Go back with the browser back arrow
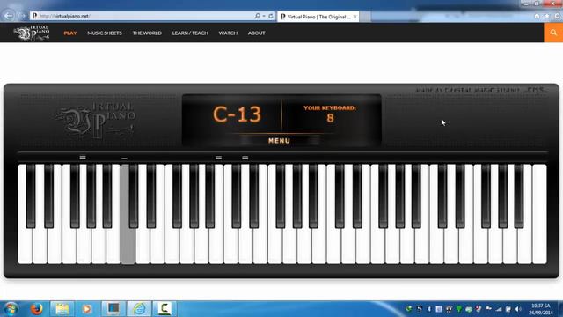This screenshot has height=317, width=563. pyautogui.click(x=9, y=16)
